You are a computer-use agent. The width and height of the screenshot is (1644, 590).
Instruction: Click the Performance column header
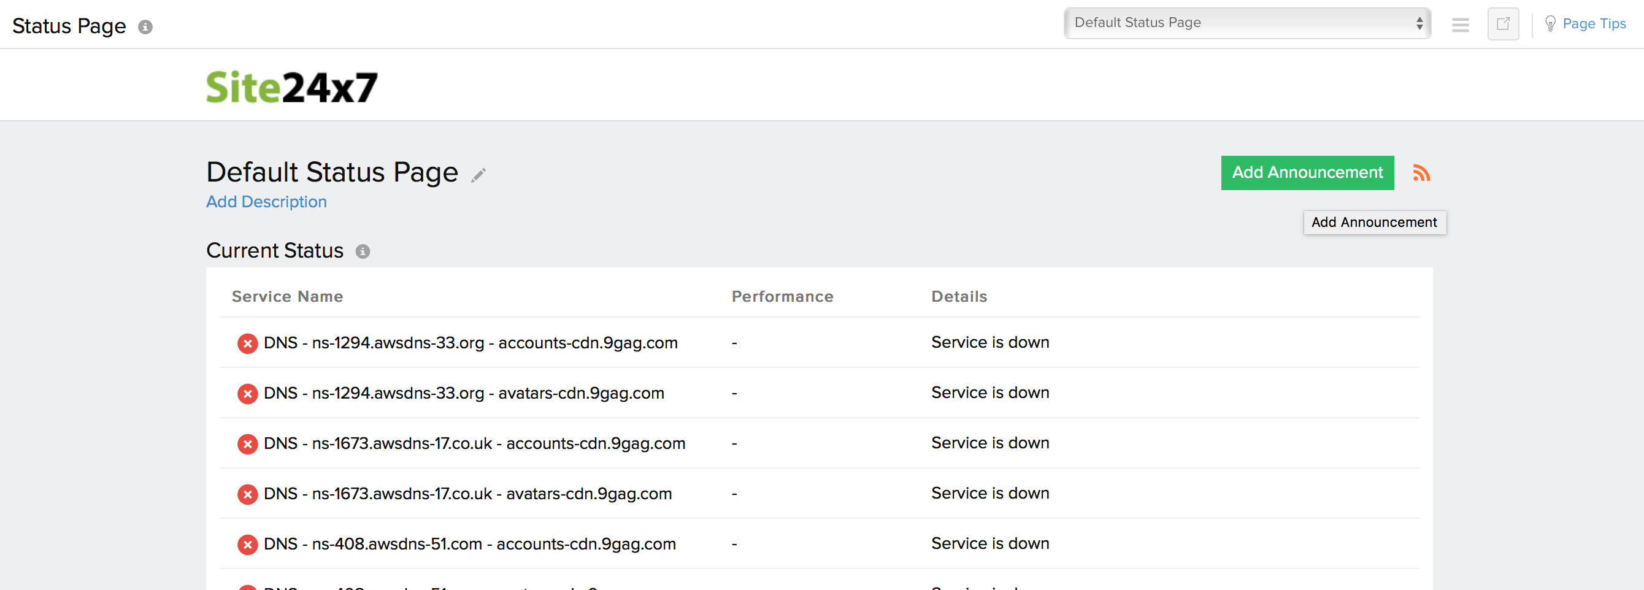coord(782,297)
